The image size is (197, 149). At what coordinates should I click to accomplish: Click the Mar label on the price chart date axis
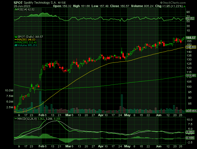[x=68, y=115]
